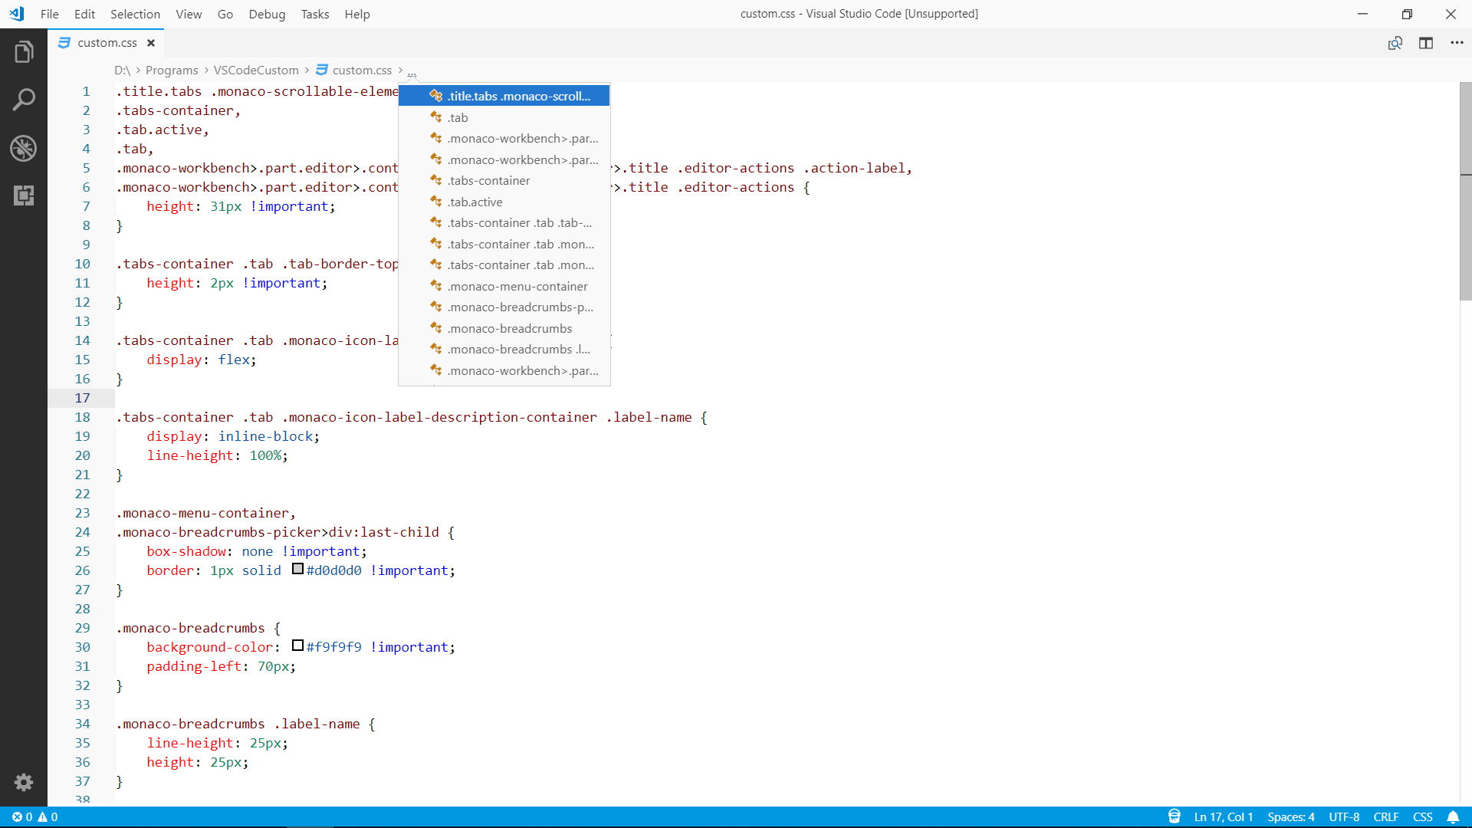Select .tabs-container symbol in breadcrumb picker

(504, 181)
